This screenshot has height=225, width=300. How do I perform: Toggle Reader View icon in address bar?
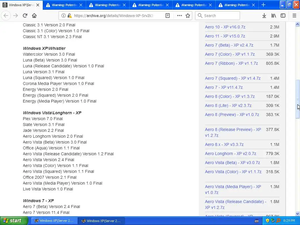167,16
